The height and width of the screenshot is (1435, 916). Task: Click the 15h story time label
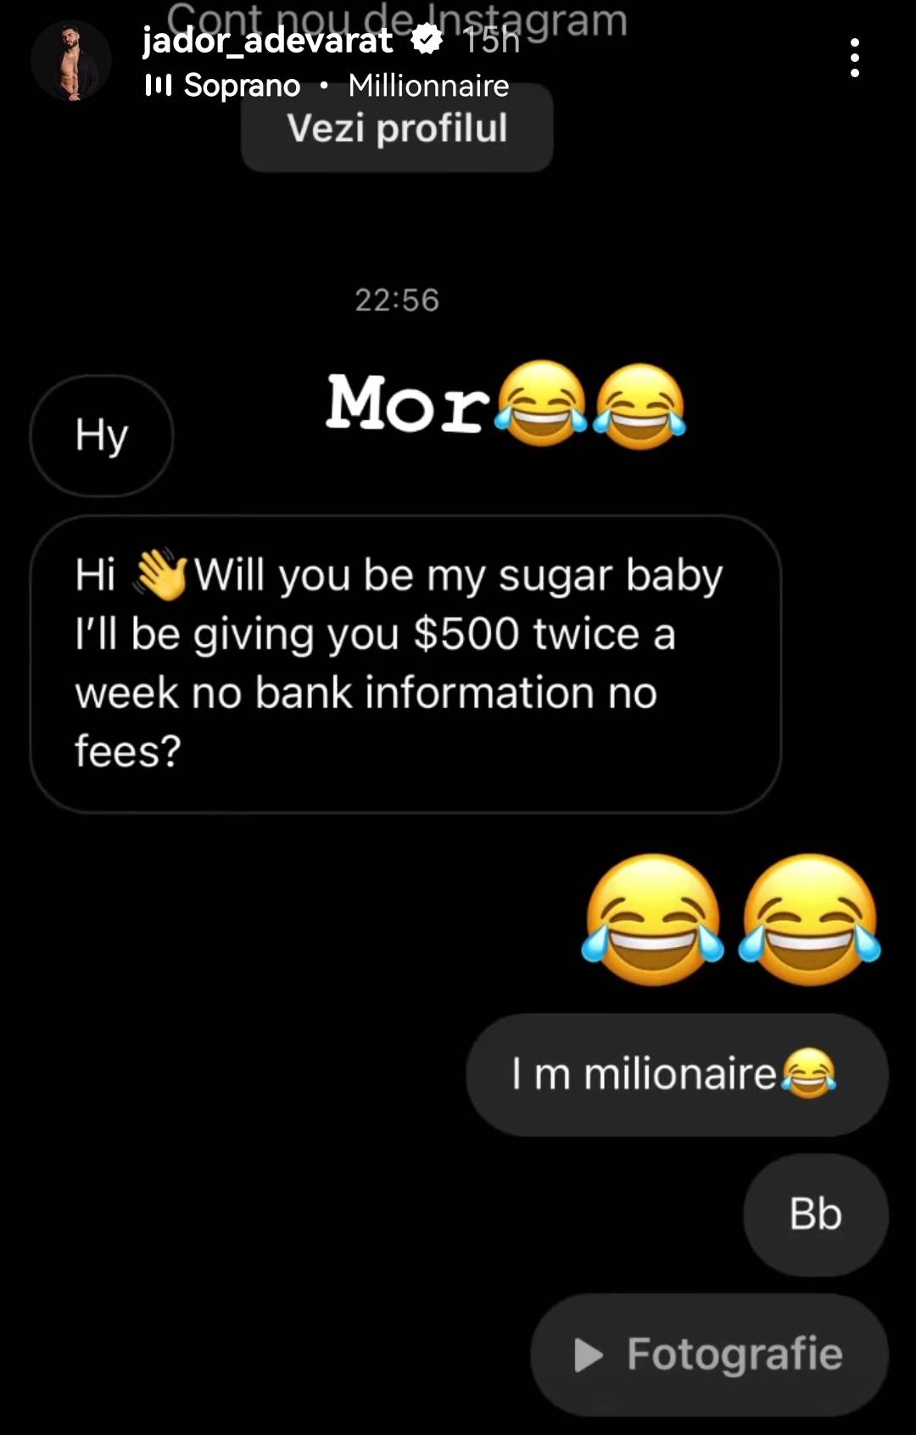pyautogui.click(x=491, y=40)
